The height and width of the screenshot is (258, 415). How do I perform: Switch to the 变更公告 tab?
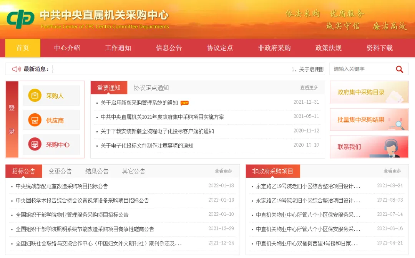60,171
